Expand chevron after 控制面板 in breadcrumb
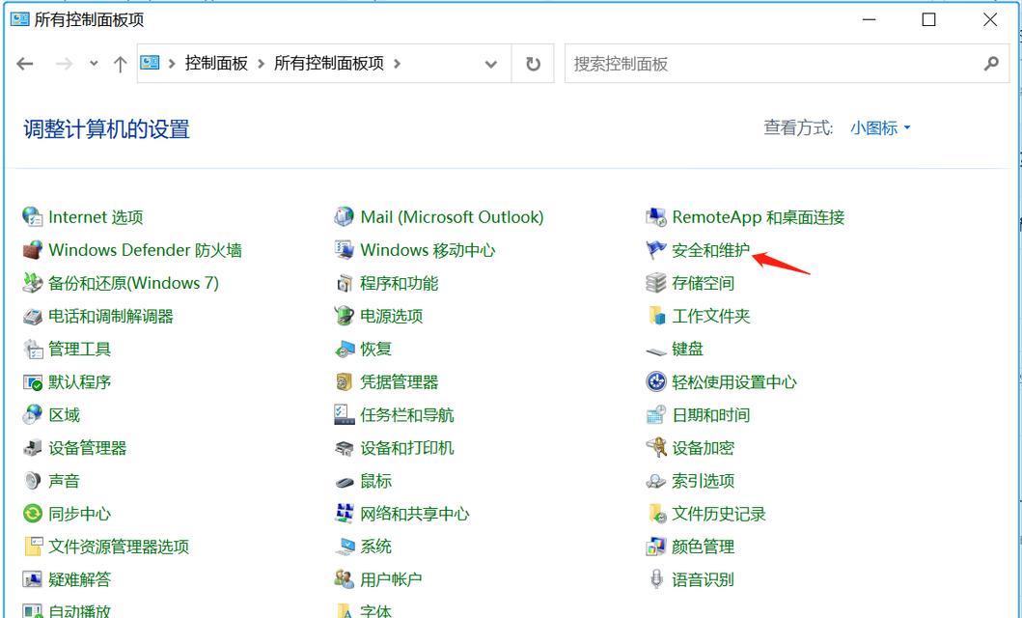The image size is (1022, 618). (261, 63)
